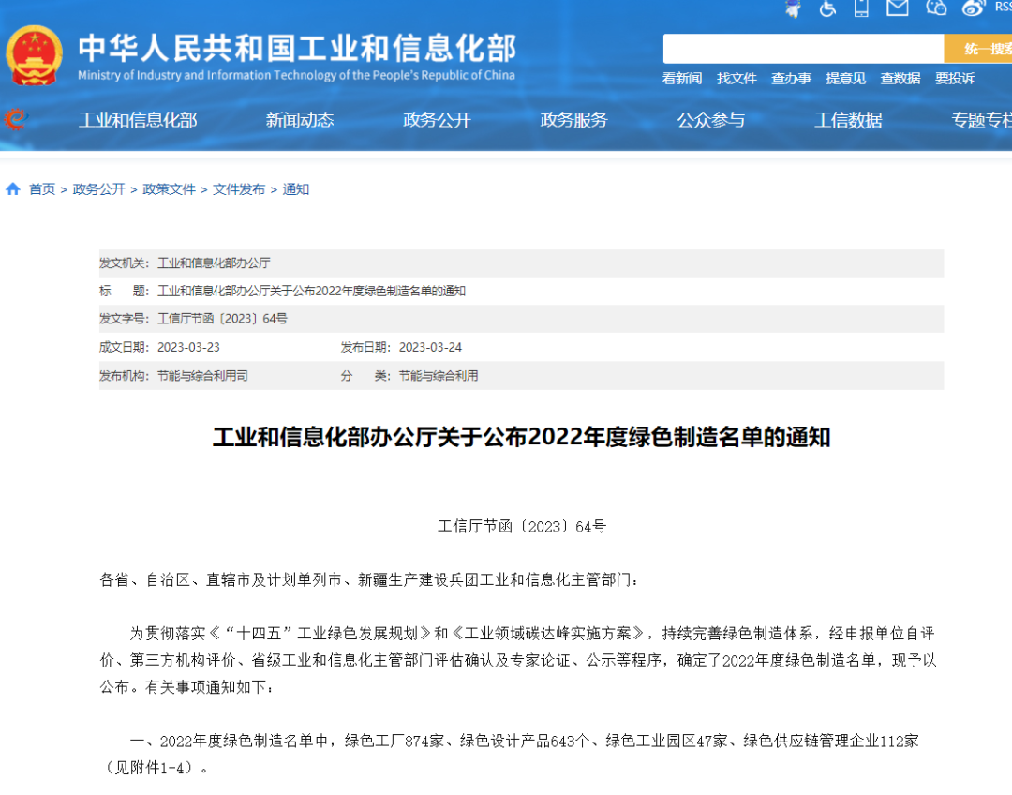1012x795 pixels.
Task: Click the robot assistant icon
Action: tap(793, 8)
